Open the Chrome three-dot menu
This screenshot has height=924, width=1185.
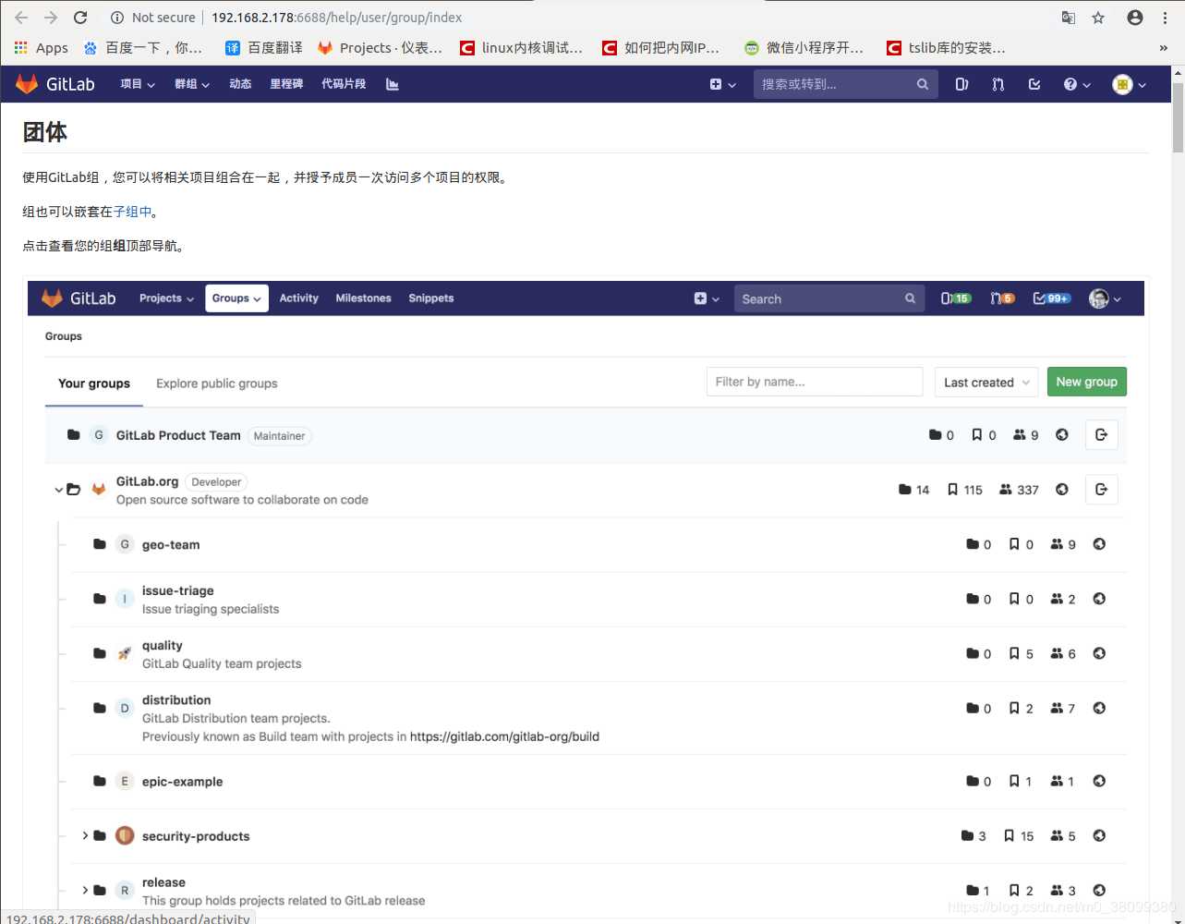[x=1165, y=18]
